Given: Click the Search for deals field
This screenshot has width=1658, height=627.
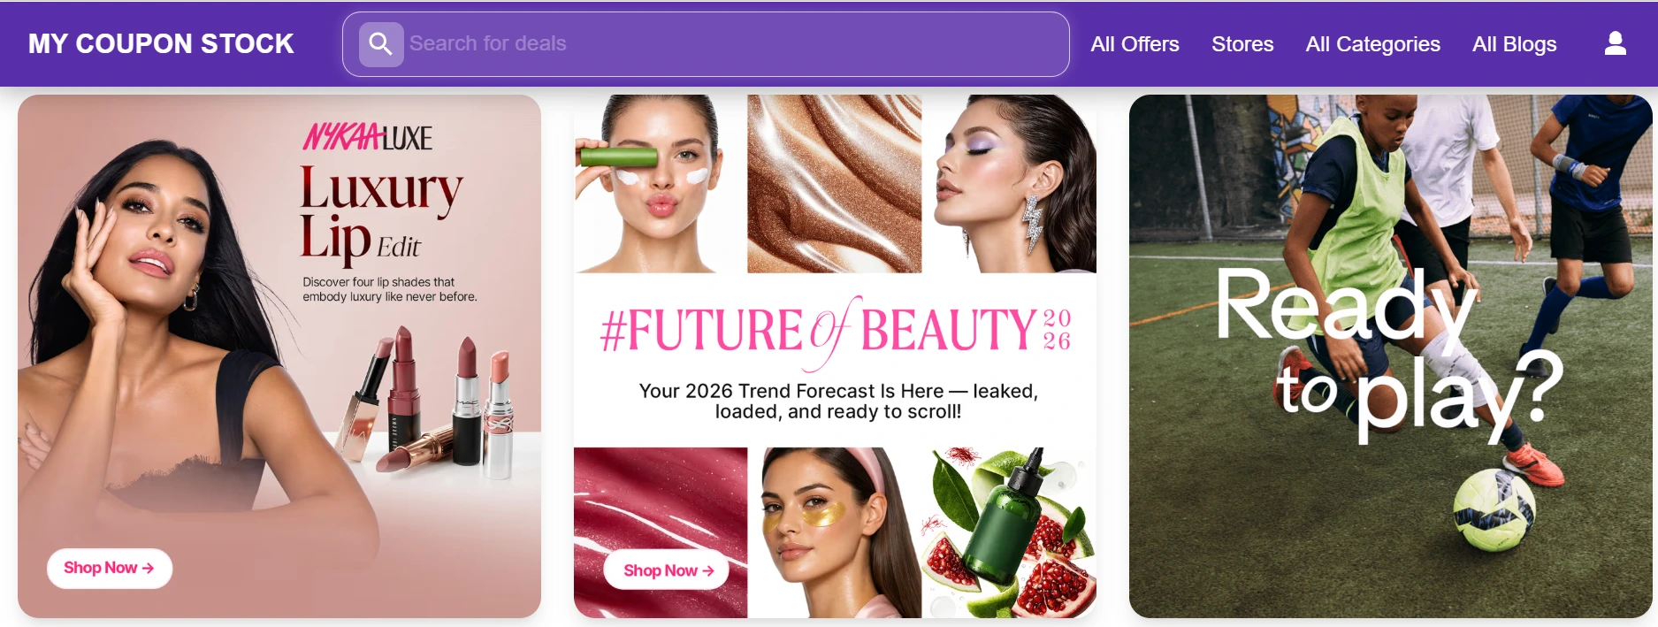Looking at the screenshot, I should [x=706, y=44].
